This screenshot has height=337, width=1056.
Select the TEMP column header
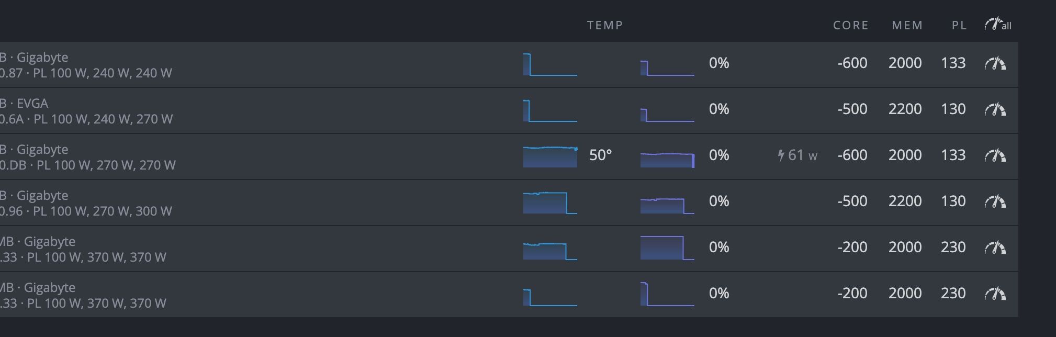pos(605,25)
